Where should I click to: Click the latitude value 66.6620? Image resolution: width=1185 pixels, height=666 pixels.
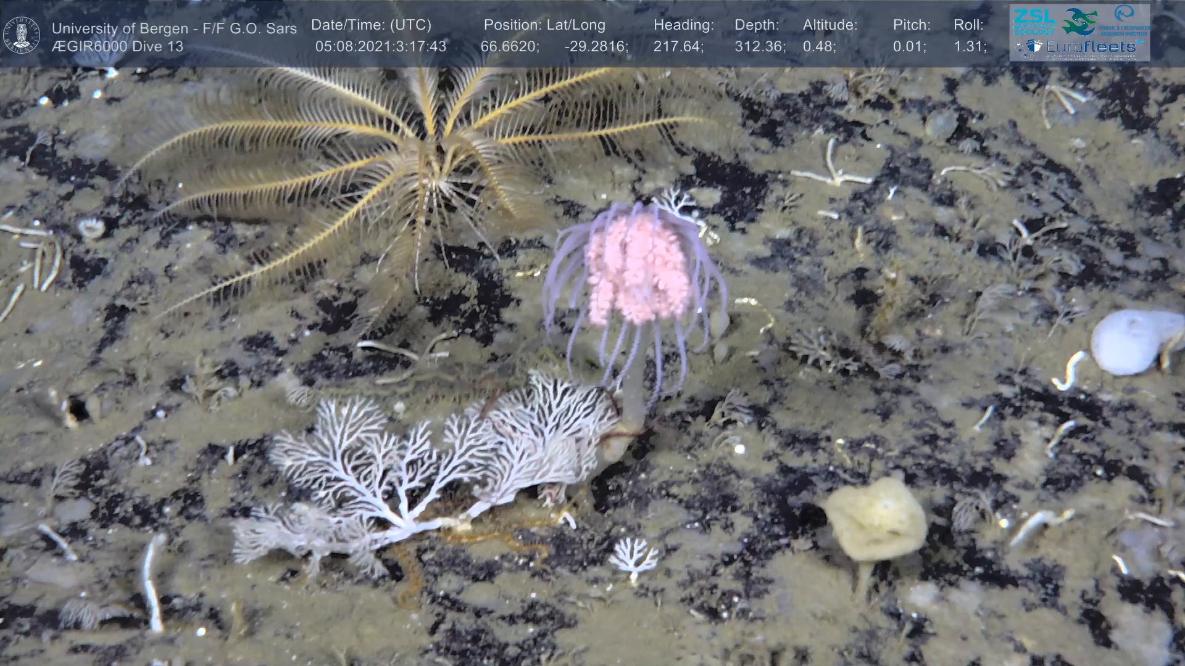(x=509, y=46)
